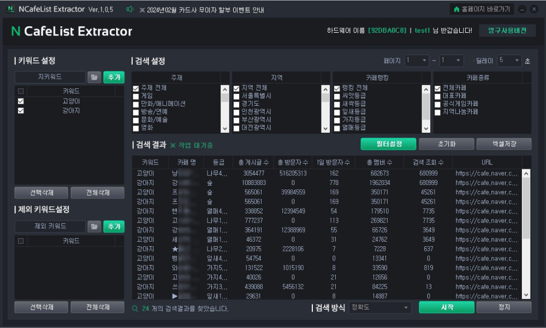The width and height of the screenshot is (546, 328).
Task: Click the search results vertical scrollbar thumb
Action: point(526,208)
